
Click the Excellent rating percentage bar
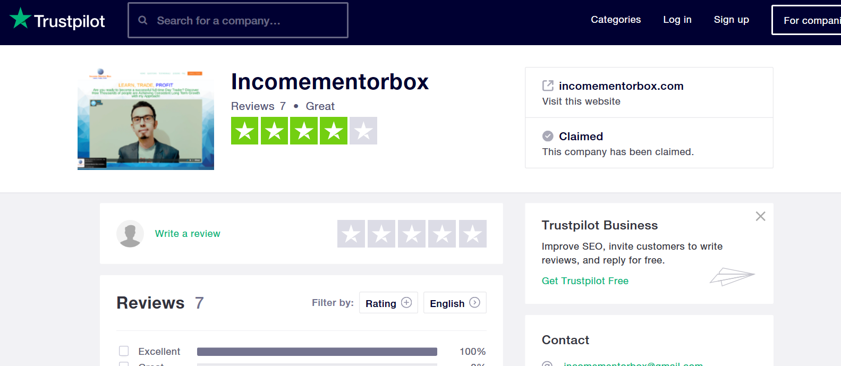coord(317,352)
